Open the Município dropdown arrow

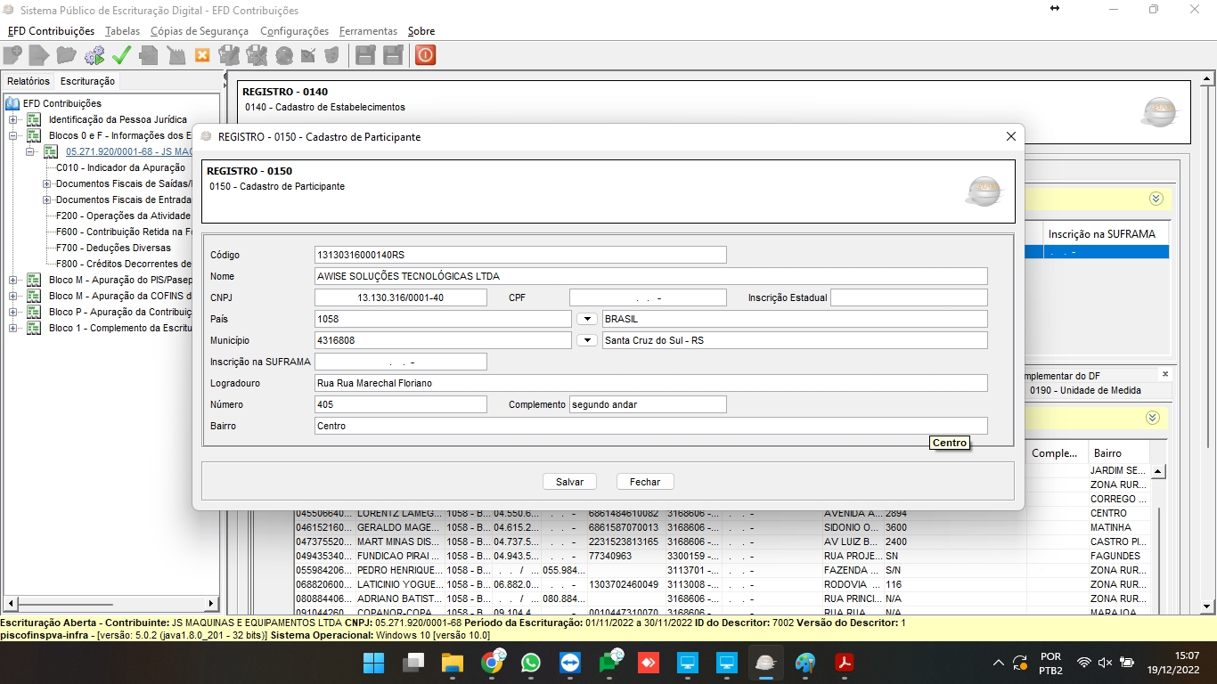tap(586, 340)
